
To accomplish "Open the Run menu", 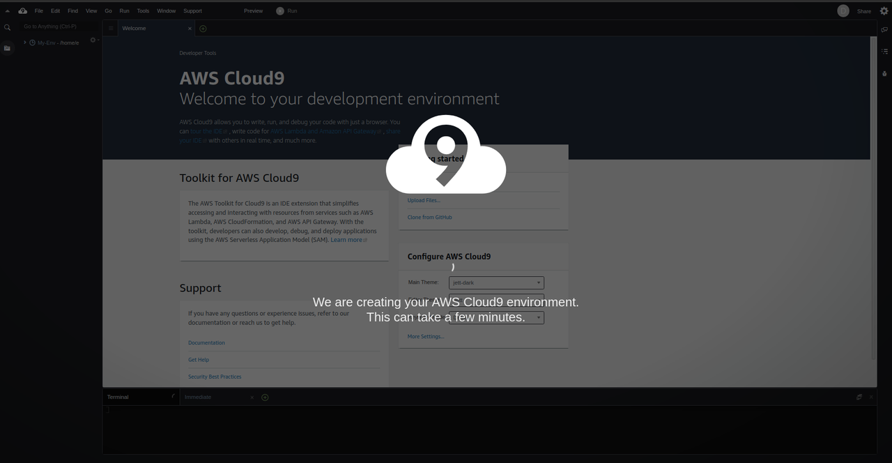I will pyautogui.click(x=124, y=11).
